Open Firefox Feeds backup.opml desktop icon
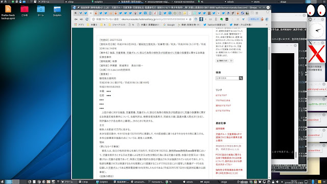The image size is (327, 184). (8, 12)
